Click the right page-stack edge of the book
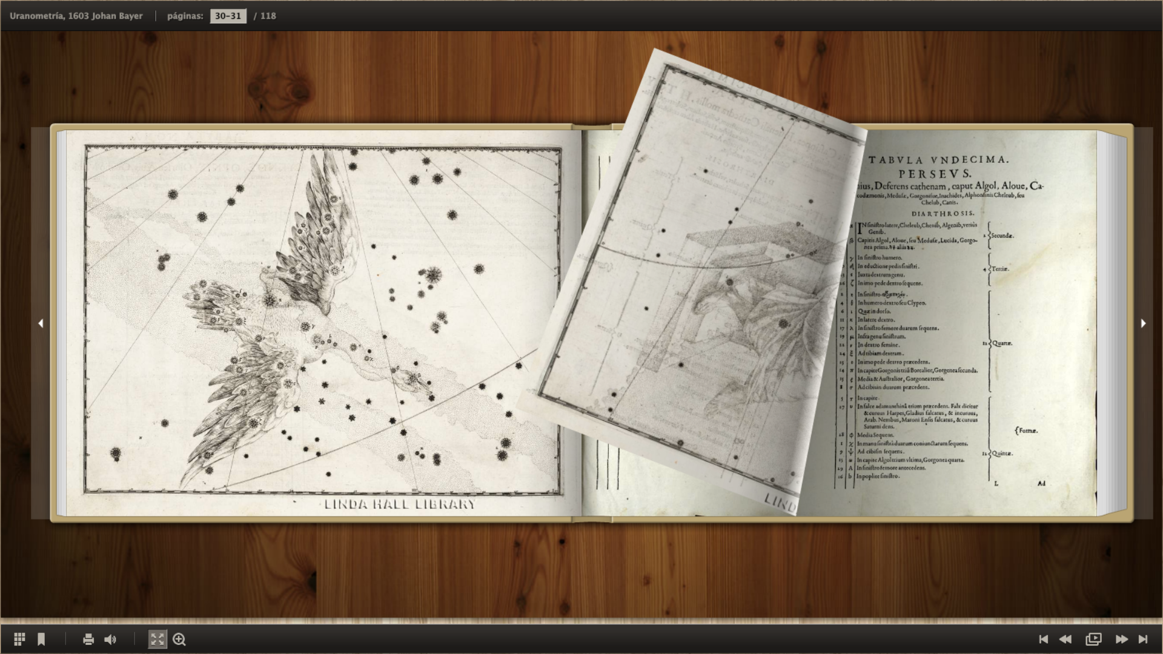Image resolution: width=1163 pixels, height=654 pixels. pyautogui.click(x=1112, y=321)
